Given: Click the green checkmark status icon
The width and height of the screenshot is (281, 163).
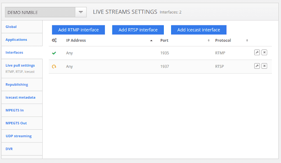Looking at the screenshot, I should click(54, 53).
